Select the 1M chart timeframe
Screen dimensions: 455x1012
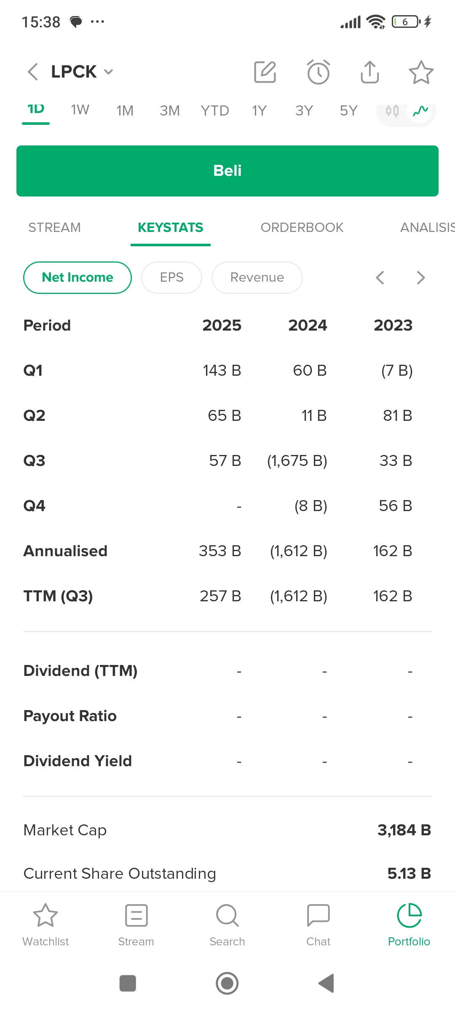[125, 110]
